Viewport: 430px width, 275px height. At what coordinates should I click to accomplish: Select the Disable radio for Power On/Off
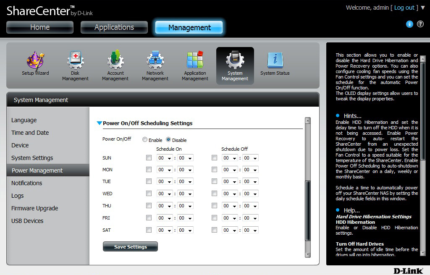pyautogui.click(x=168, y=139)
